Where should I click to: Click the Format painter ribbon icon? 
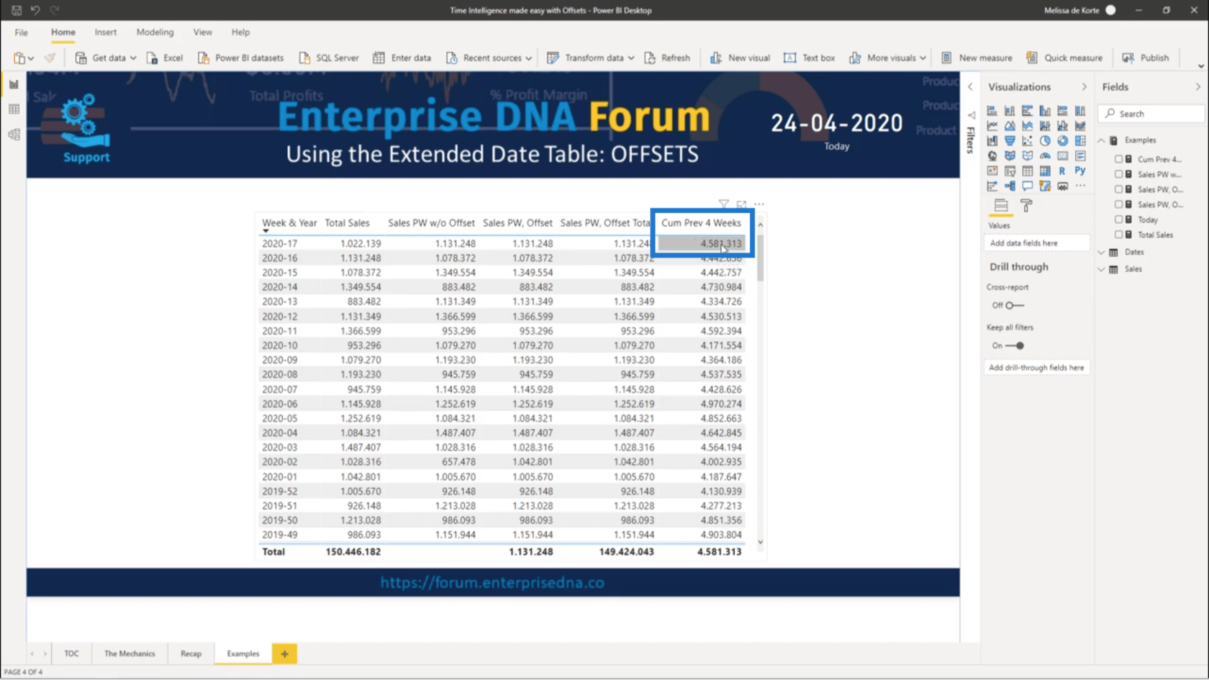pyautogui.click(x=50, y=58)
